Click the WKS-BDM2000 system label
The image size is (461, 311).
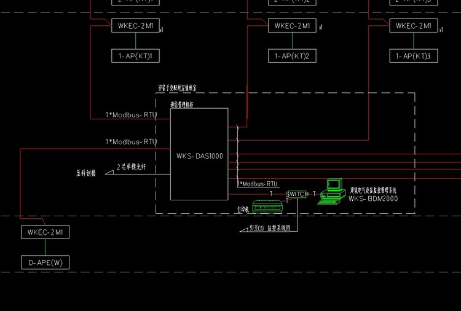coord(373,199)
